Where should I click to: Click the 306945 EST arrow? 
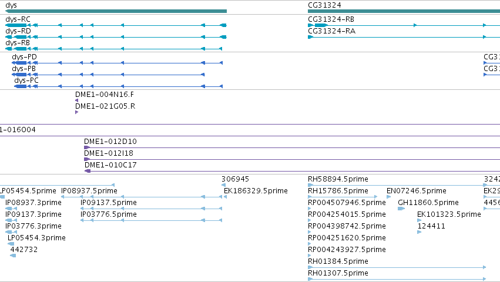223,185
